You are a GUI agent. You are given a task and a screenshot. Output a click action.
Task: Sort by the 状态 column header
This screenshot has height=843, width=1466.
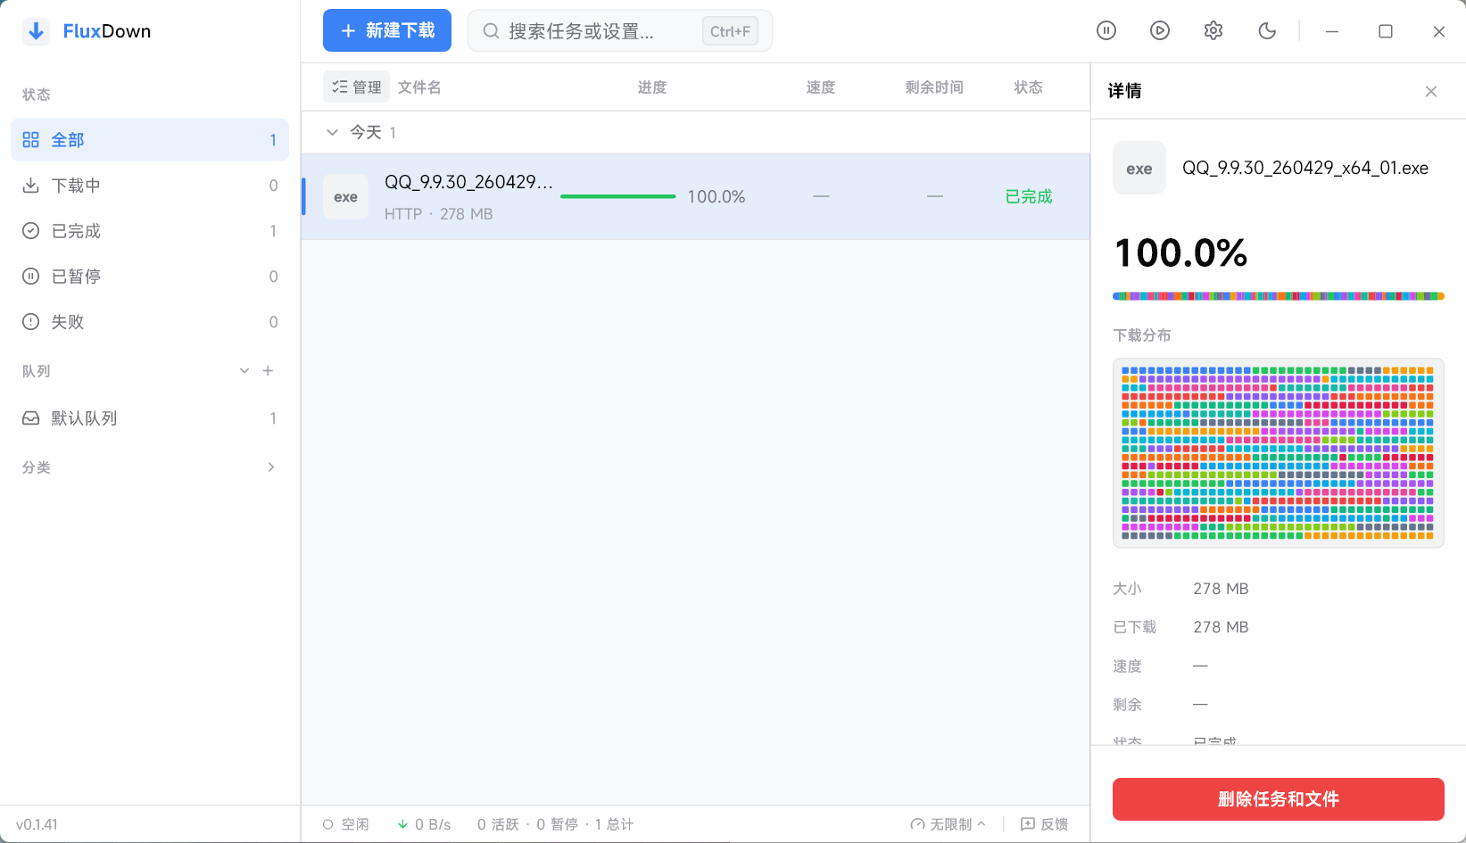1028,87
